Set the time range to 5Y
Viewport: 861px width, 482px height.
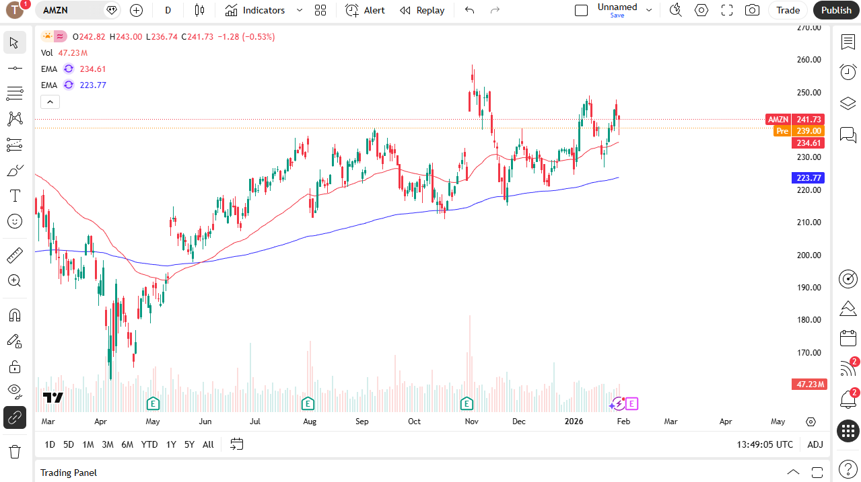(x=189, y=444)
